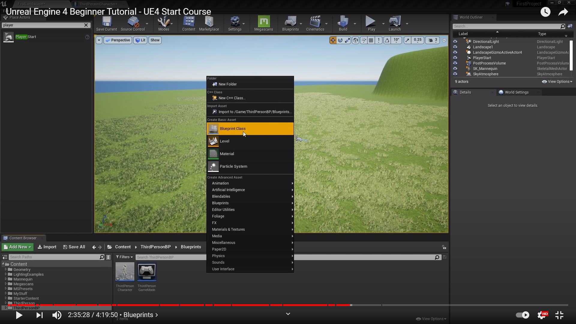The height and width of the screenshot is (324, 576).
Task: Open the Filters dropdown in Content Browser
Action: 124,257
